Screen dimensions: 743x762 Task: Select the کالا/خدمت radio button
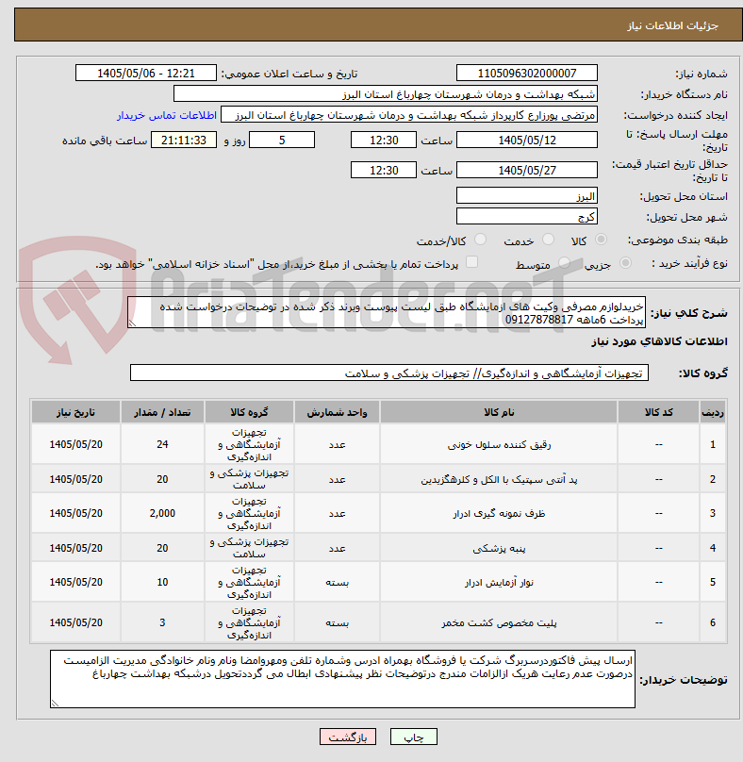(480, 240)
